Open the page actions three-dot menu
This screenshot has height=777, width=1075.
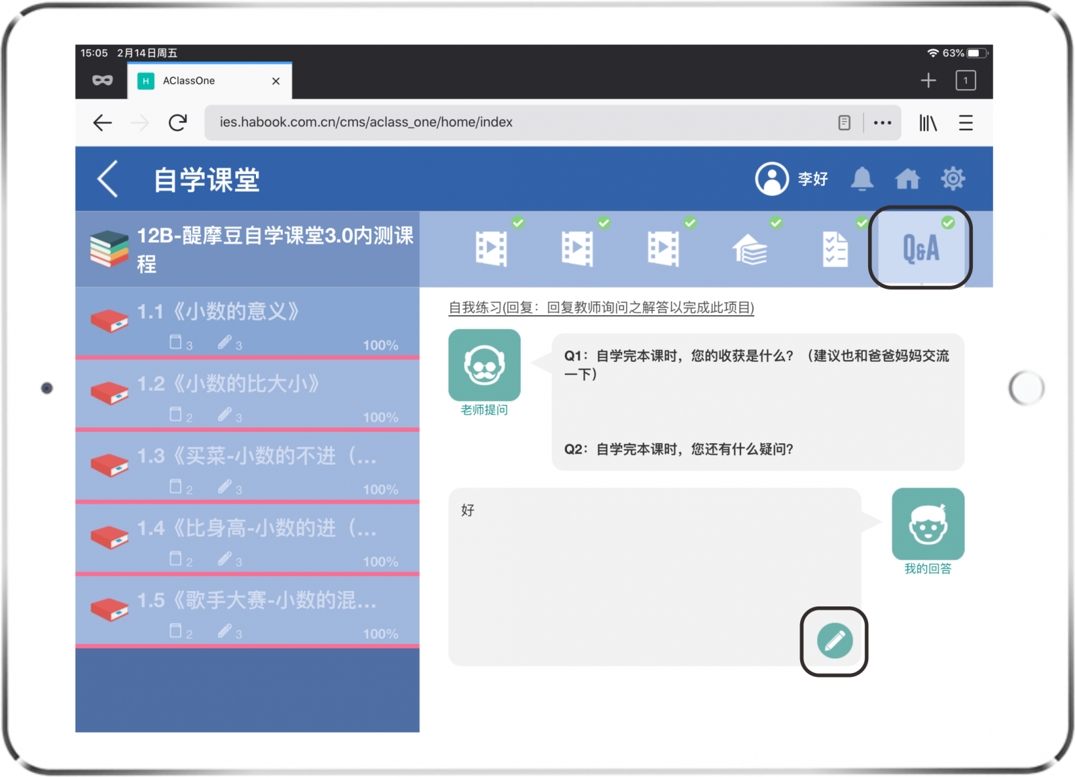click(x=882, y=123)
